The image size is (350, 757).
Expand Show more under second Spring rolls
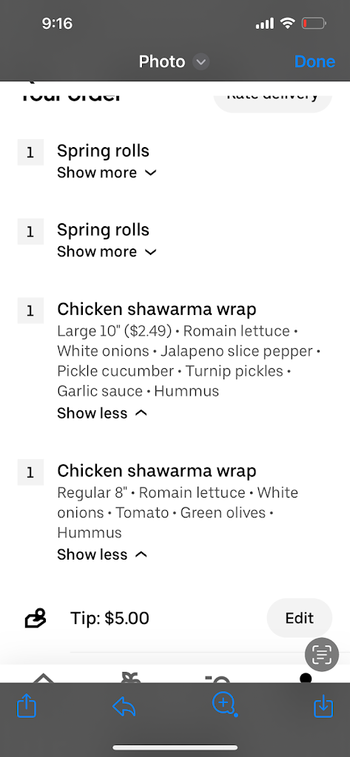(x=107, y=251)
